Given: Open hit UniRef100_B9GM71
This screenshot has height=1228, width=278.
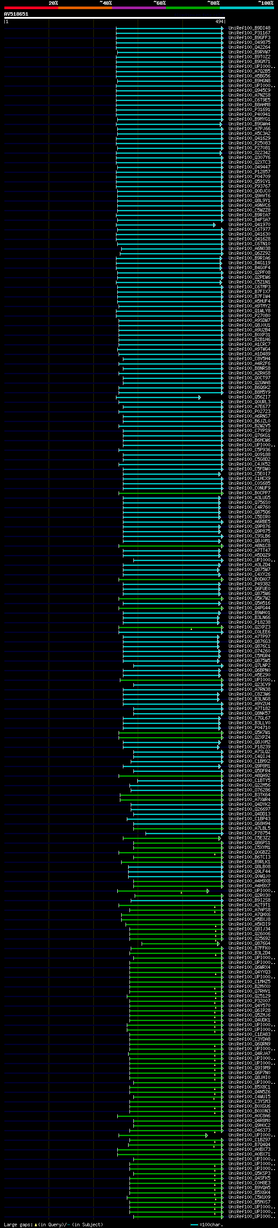Looking at the screenshot, I should coord(249,61).
